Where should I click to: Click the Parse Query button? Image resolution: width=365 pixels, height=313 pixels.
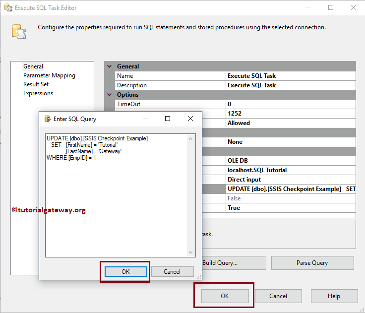(312, 263)
